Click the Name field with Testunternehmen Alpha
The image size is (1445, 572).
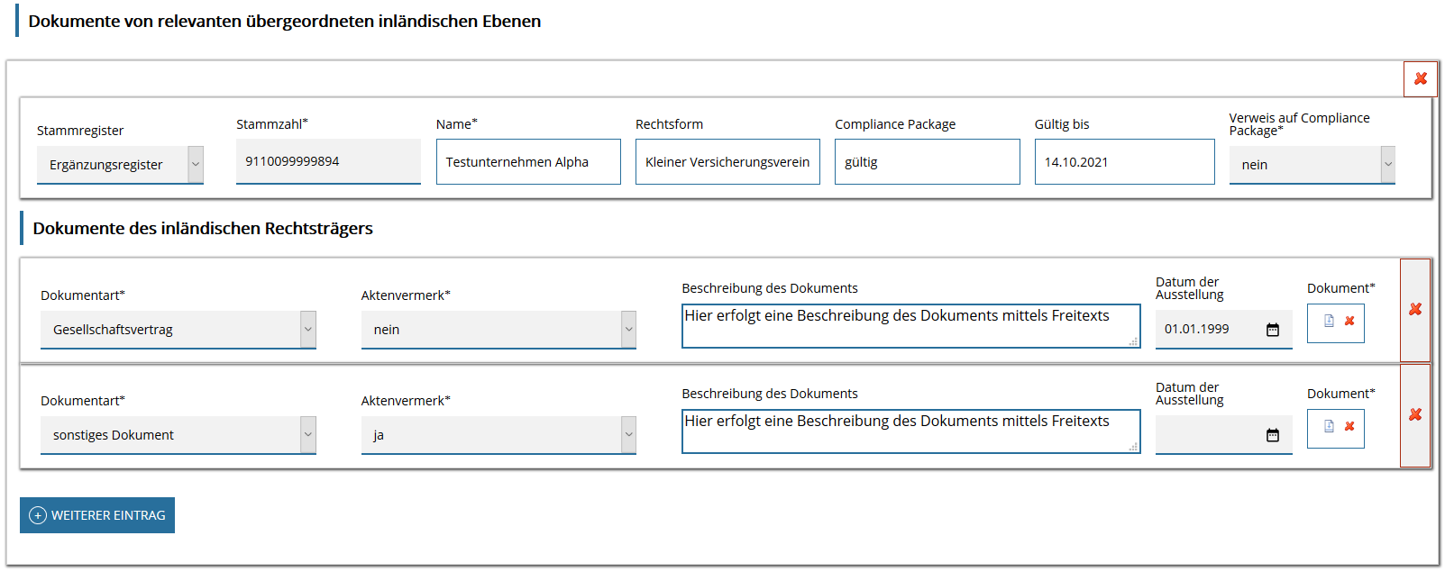click(x=528, y=162)
